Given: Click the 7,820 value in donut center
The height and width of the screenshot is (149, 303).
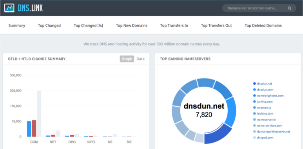Looking at the screenshot, I should [204, 115].
